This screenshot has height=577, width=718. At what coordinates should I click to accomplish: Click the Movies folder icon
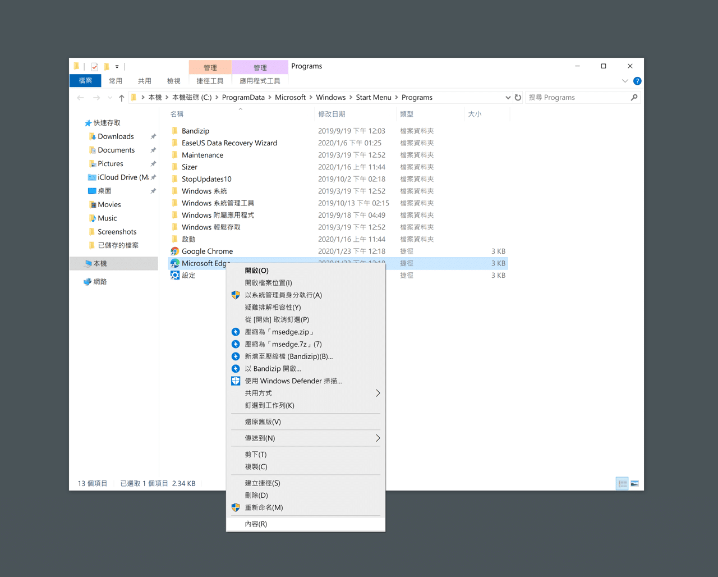[93, 205]
